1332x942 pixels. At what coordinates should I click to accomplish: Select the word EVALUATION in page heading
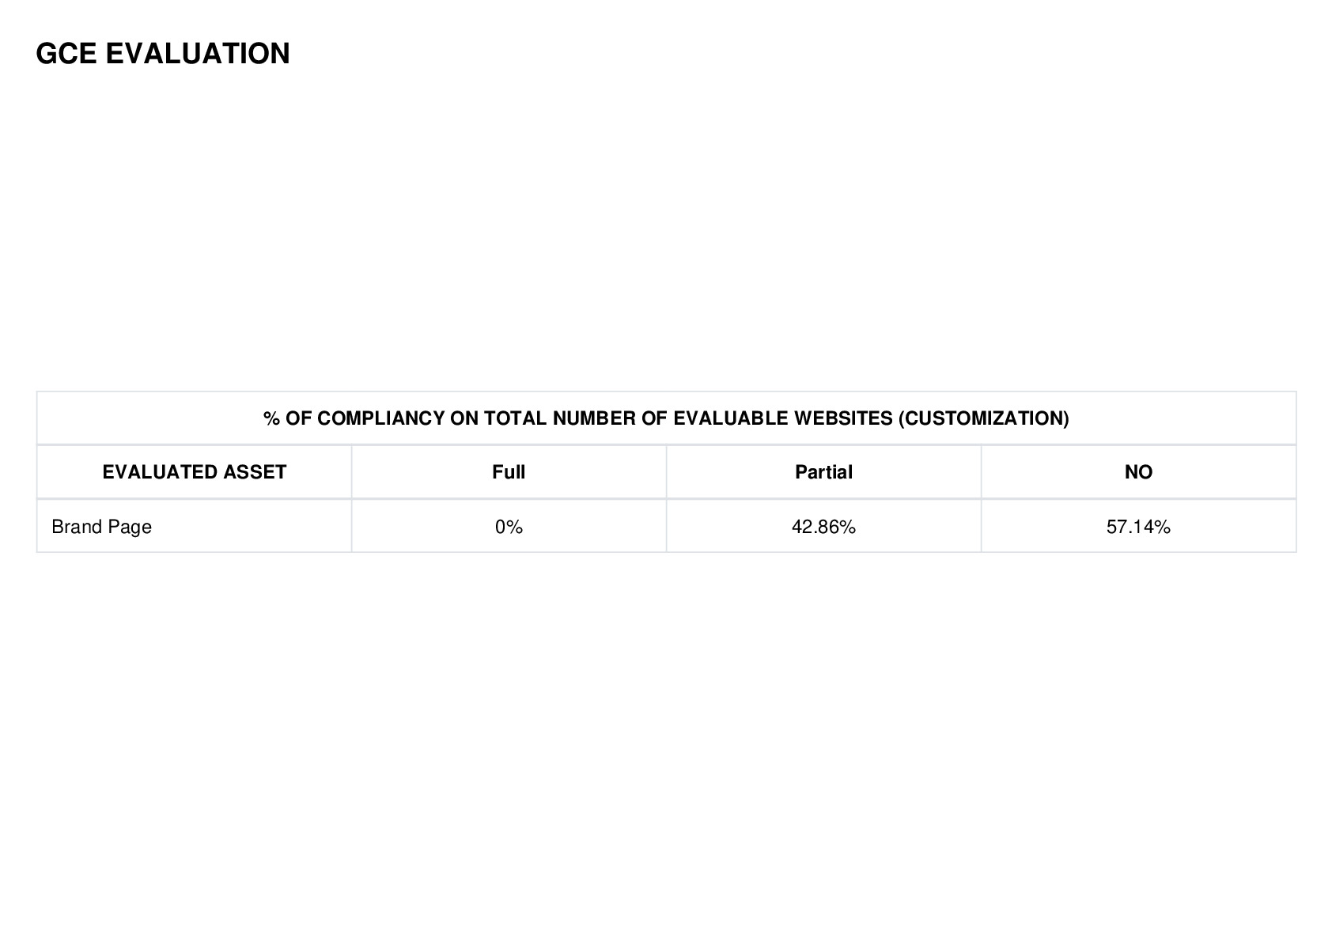pyautogui.click(x=198, y=54)
